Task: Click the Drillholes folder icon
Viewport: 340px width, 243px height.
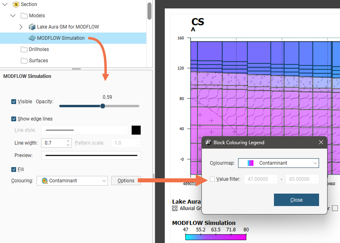Action: click(24, 49)
